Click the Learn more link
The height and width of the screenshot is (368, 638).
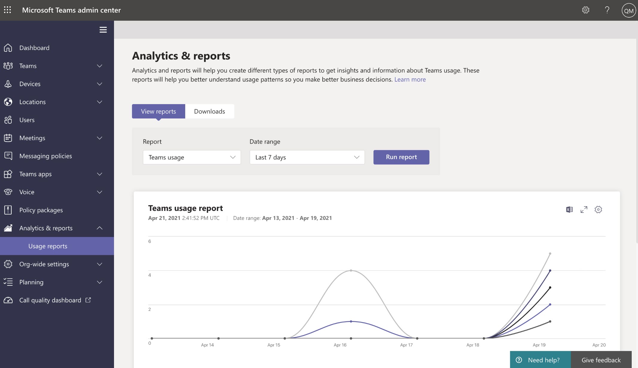point(410,79)
